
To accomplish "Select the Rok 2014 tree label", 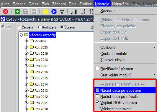I will [x=41, y=84].
